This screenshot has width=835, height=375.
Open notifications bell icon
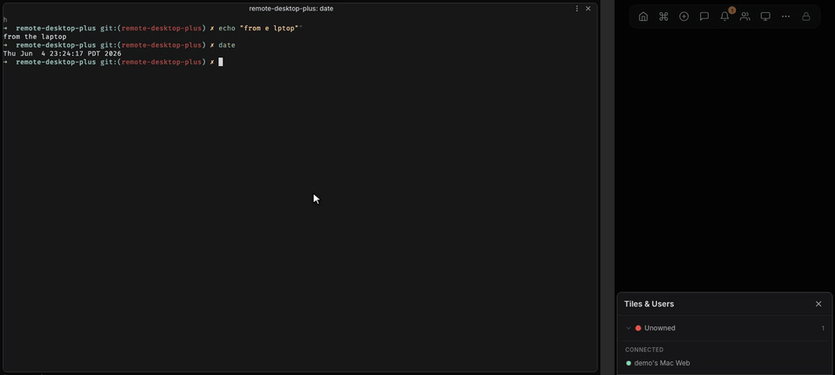(x=725, y=17)
